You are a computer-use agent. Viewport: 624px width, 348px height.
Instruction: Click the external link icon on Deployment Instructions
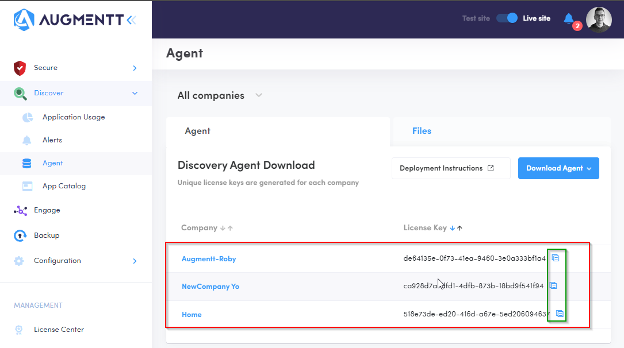[x=491, y=168]
